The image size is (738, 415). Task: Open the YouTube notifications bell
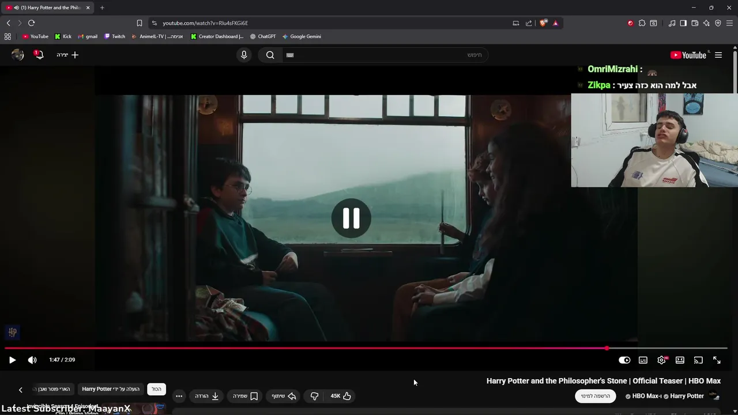click(x=39, y=55)
